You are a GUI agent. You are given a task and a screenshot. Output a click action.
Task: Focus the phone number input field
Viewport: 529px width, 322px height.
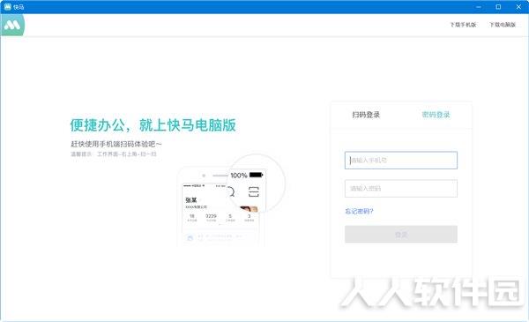tap(401, 161)
